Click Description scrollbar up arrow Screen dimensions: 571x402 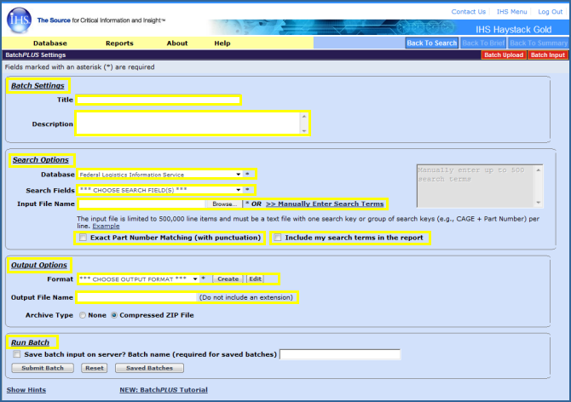[304, 117]
